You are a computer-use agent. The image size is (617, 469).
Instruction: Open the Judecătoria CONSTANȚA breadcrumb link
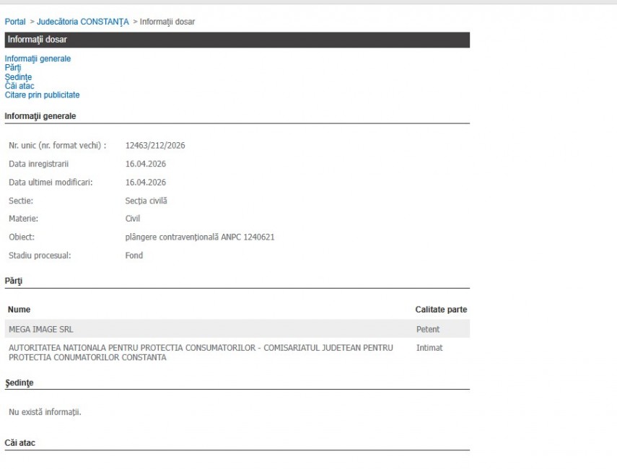(x=82, y=22)
